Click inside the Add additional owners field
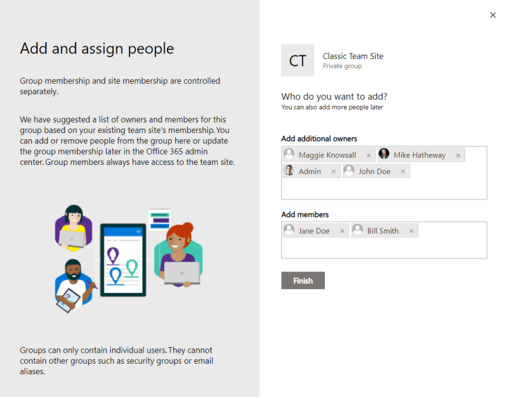This screenshot has height=397, width=506. [x=384, y=189]
